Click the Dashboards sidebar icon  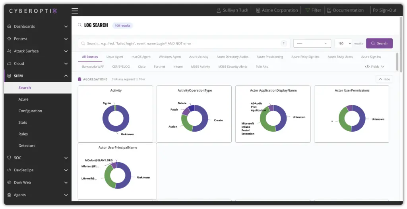(x=10, y=27)
